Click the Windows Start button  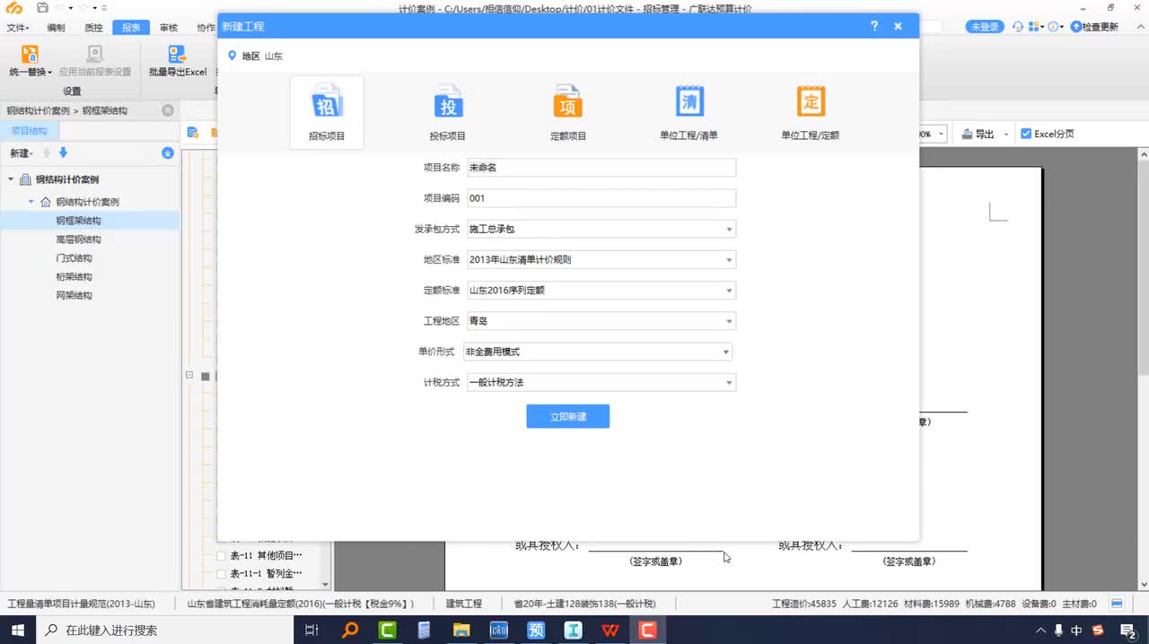[18, 631]
